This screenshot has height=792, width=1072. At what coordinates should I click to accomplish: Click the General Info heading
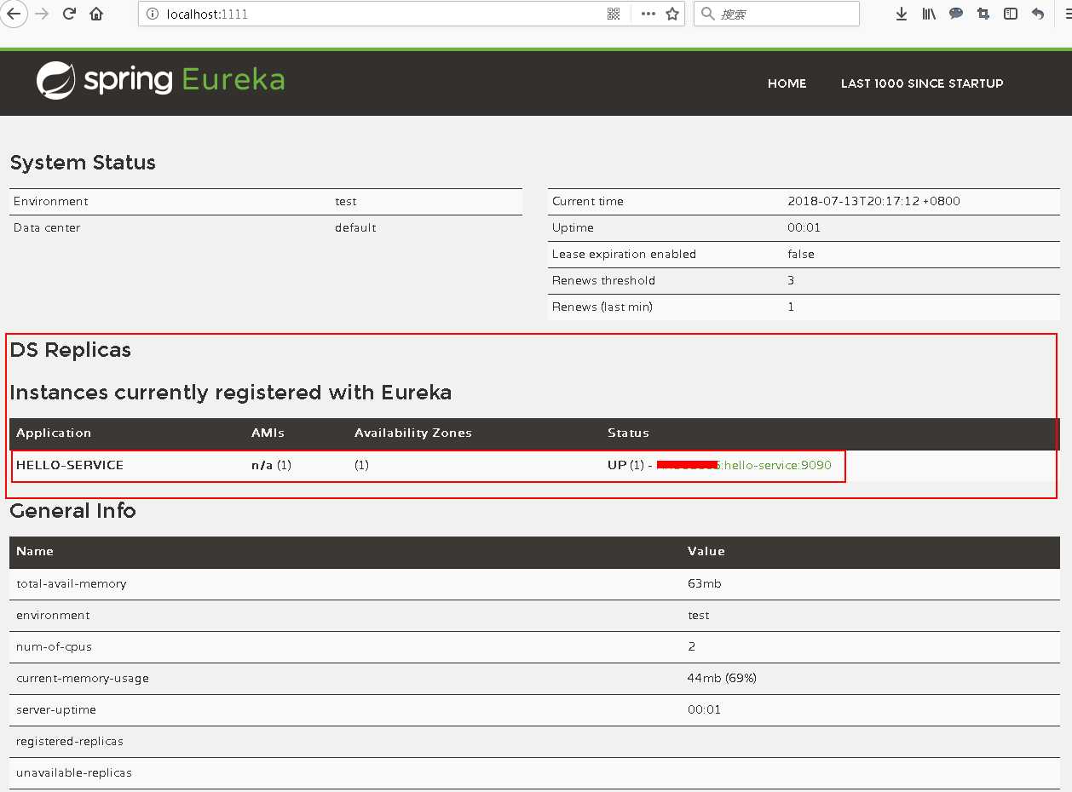click(x=72, y=511)
